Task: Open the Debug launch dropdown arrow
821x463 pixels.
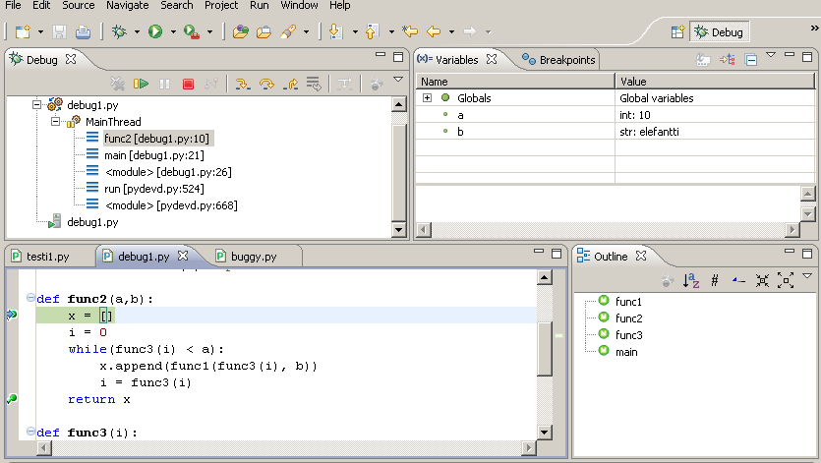Action: tap(136, 32)
